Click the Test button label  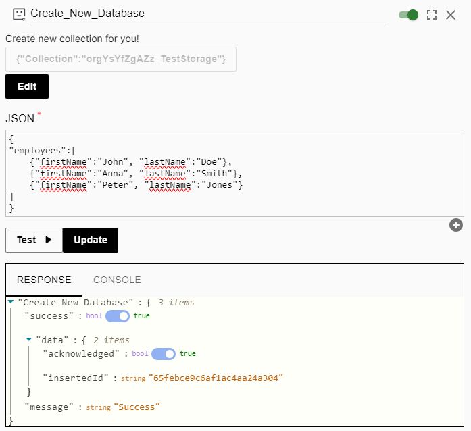26,240
